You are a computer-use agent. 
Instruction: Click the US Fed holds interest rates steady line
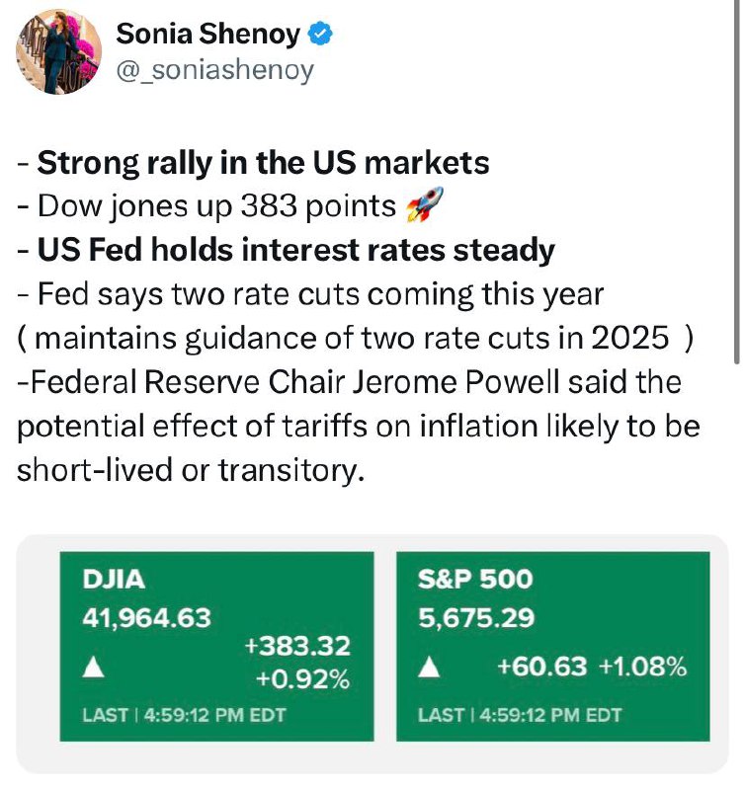click(x=295, y=250)
